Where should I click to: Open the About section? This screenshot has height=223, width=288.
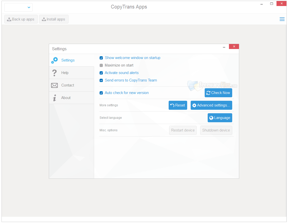coord(66,97)
